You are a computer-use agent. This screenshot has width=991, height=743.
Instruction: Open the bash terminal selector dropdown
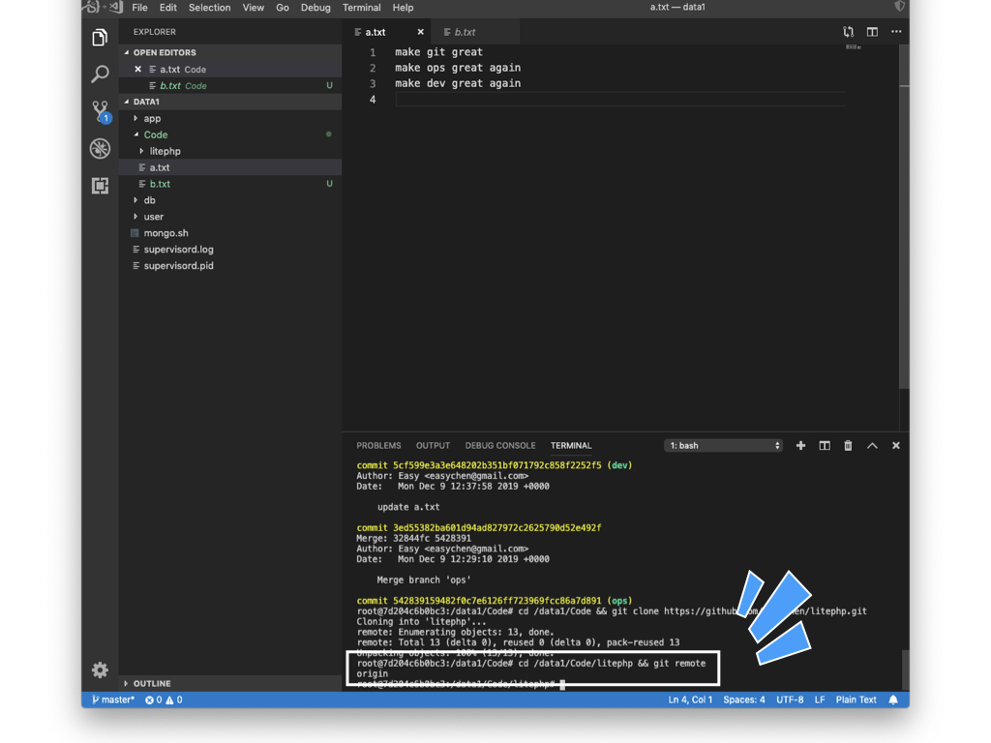(x=724, y=446)
